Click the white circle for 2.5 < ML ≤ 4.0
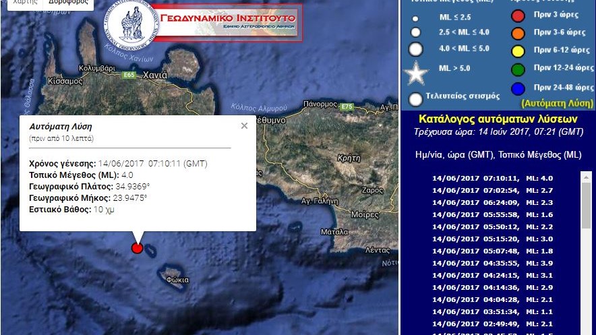This screenshot has width=596, height=335. click(415, 32)
